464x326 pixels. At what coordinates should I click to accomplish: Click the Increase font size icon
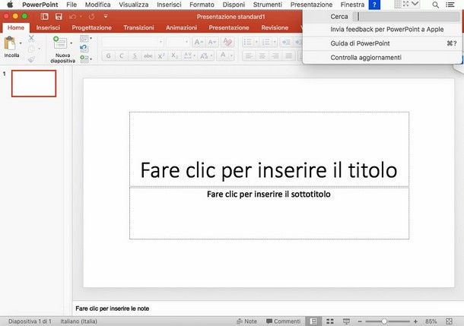[199, 43]
